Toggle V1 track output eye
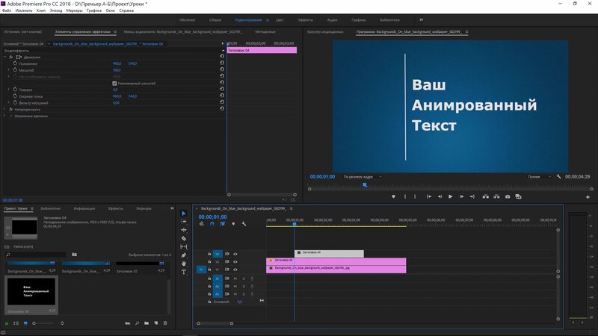 click(235, 270)
